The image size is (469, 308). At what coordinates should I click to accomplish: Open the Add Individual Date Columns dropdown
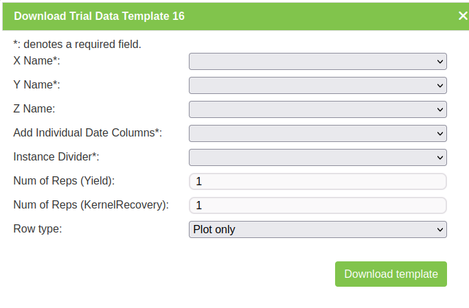(x=317, y=134)
